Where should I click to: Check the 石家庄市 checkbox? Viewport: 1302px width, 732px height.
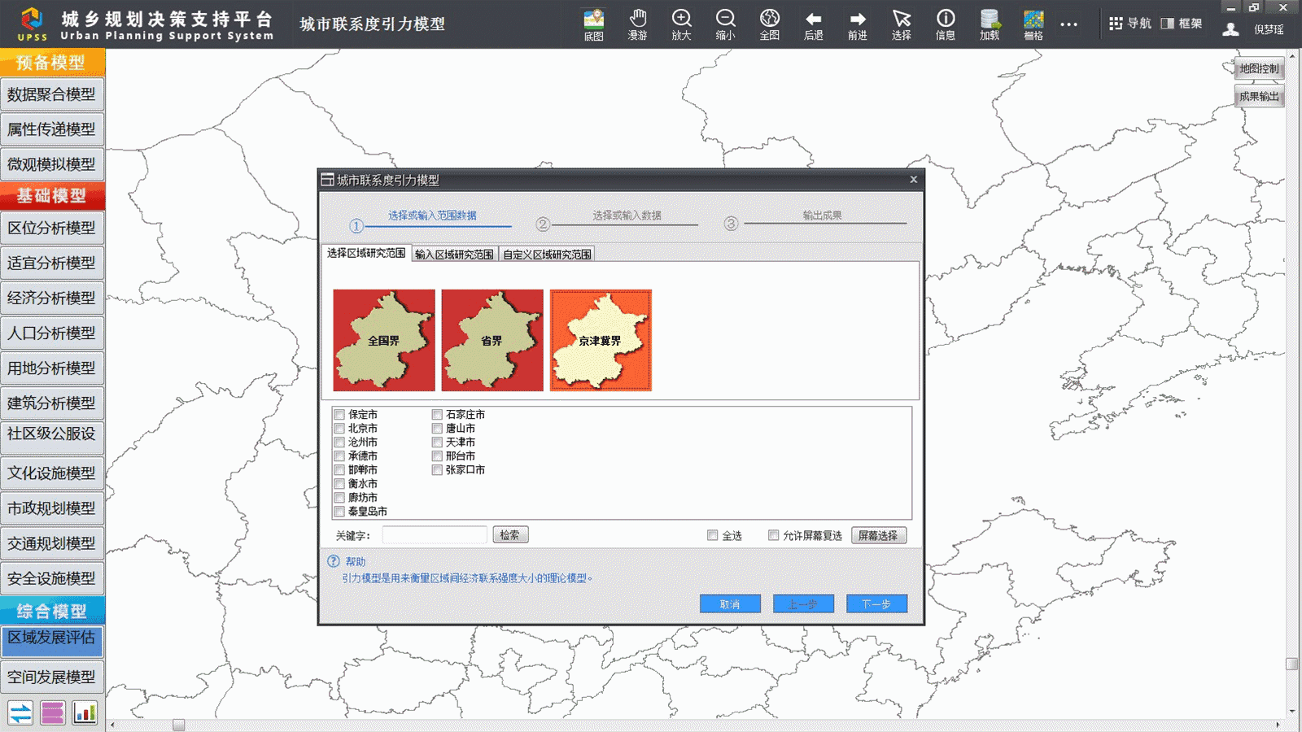tap(437, 414)
